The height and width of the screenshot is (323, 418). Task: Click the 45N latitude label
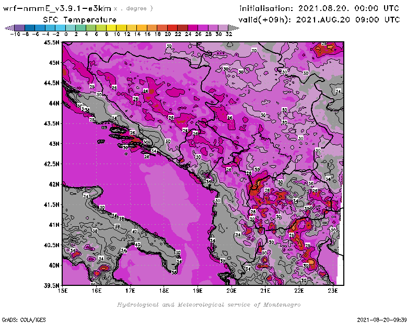point(54,63)
